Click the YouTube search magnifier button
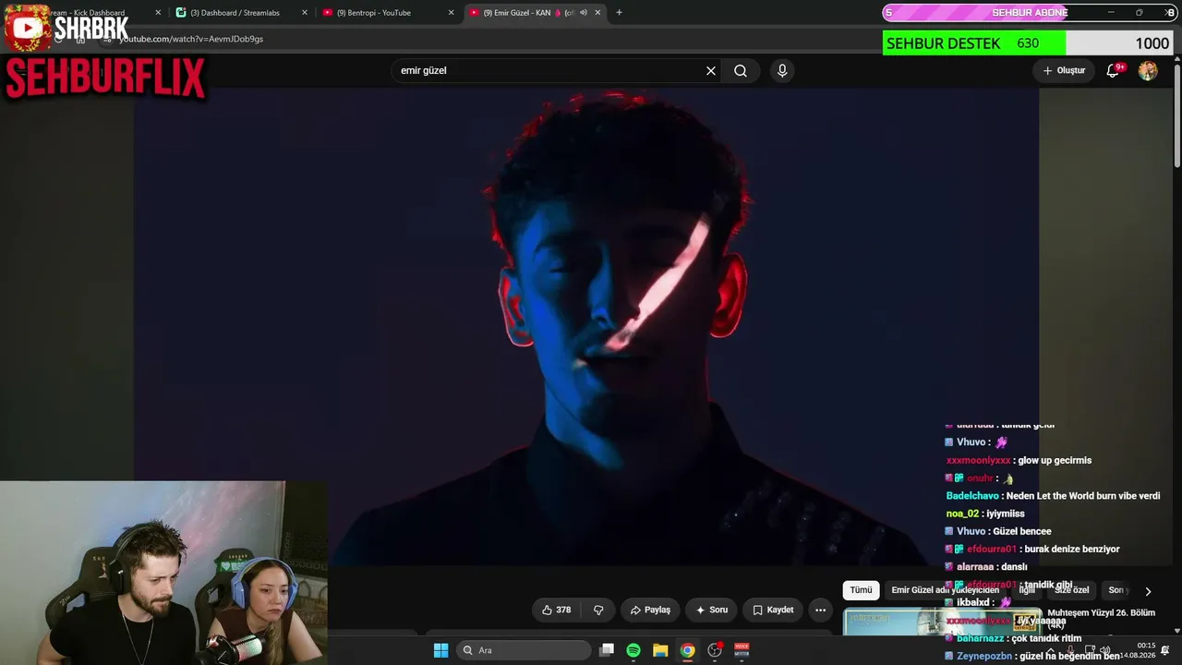Screen dimensions: 1182x665 pos(741,70)
